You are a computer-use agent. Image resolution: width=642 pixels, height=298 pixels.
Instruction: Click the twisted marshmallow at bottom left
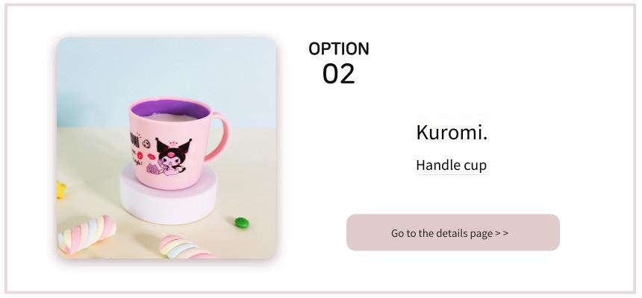pos(86,234)
